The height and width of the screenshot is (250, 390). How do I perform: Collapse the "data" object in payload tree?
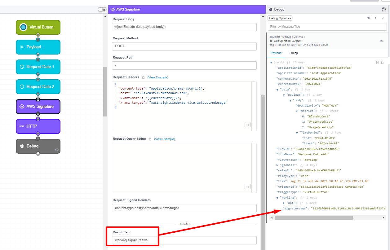coord(278,90)
